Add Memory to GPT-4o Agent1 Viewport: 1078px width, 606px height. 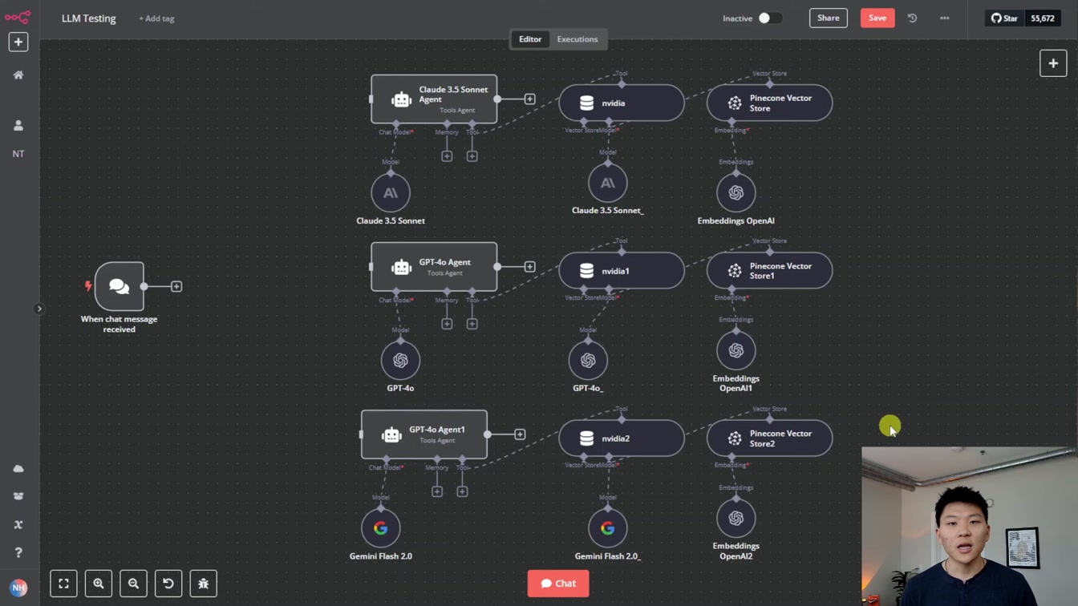click(437, 491)
